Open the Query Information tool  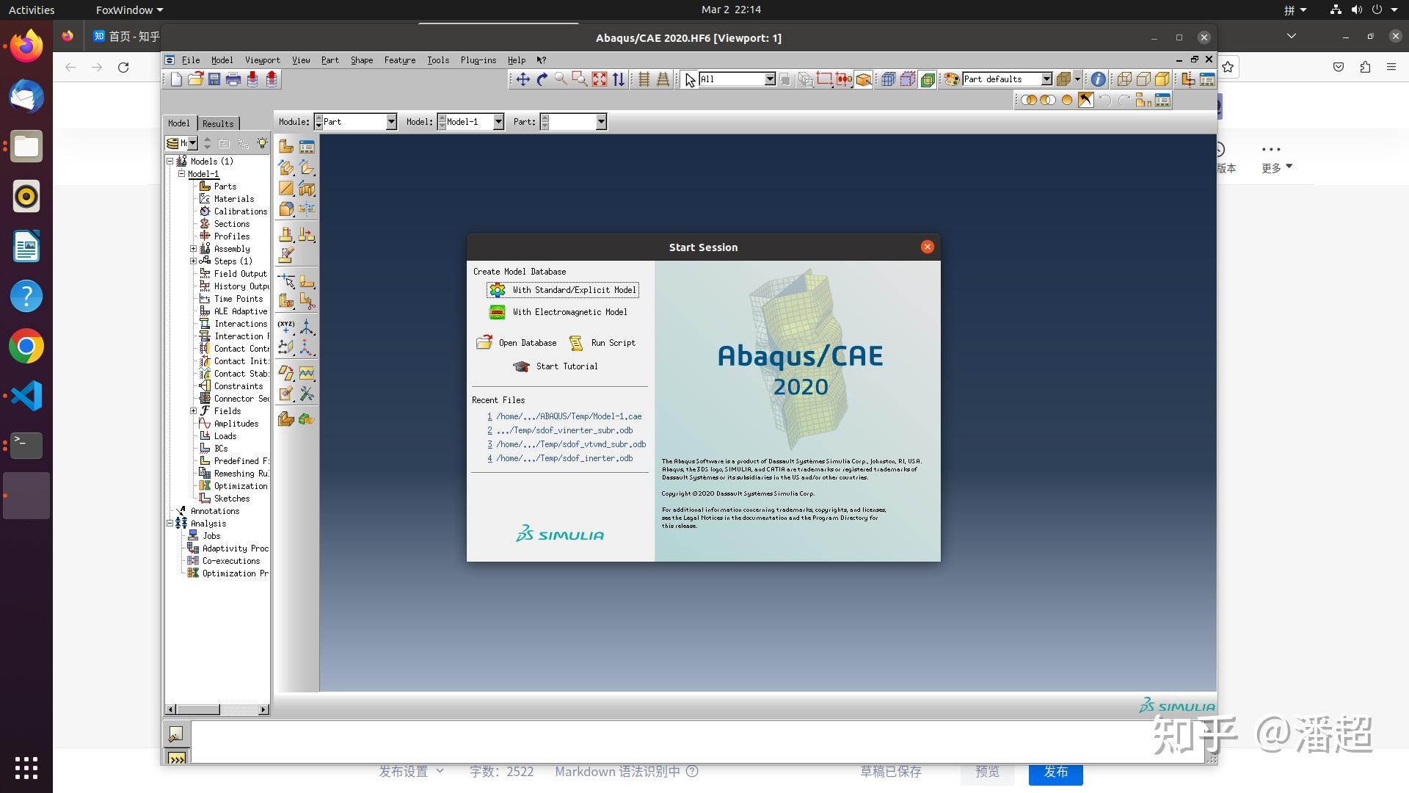tap(1097, 79)
